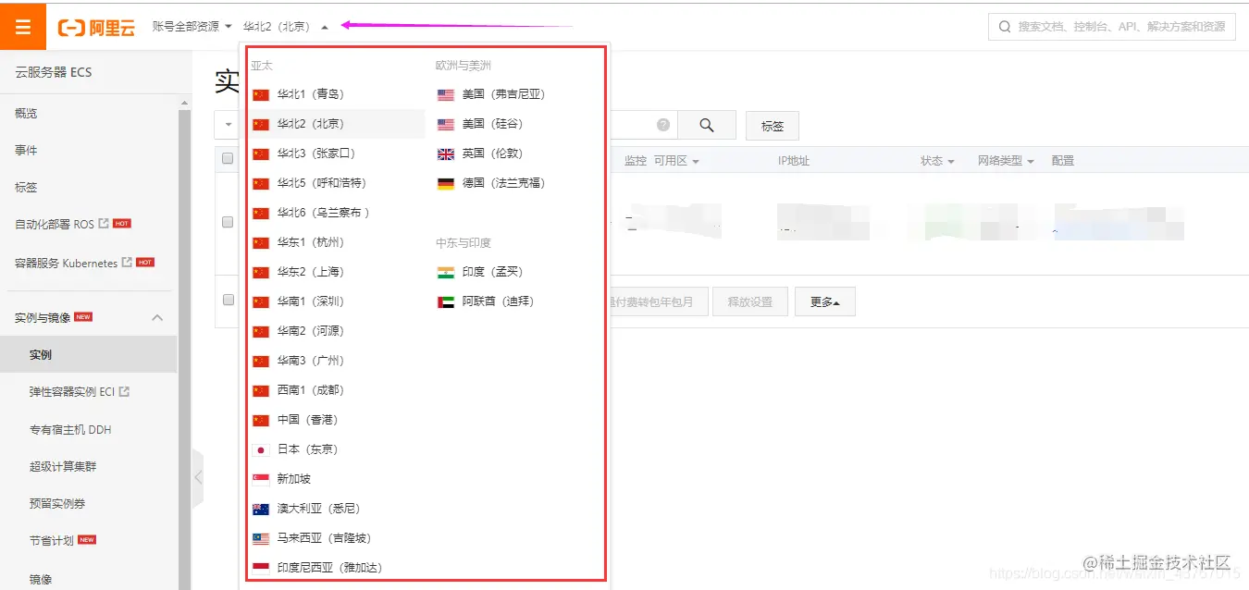Click the 释放设置 button
Viewport: 1249px width, 590px height.
coord(749,301)
